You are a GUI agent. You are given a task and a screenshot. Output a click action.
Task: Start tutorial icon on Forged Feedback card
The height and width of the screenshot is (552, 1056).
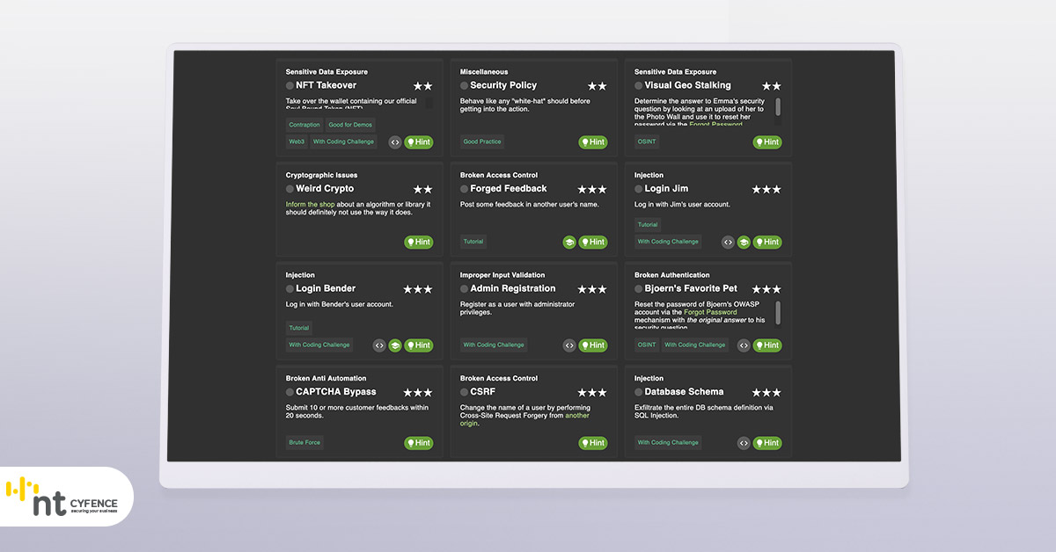click(569, 243)
